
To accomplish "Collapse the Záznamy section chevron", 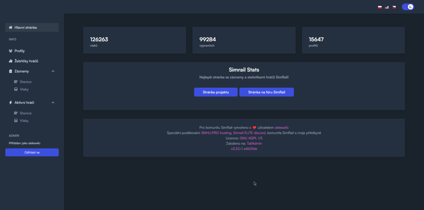I will (x=53, y=71).
